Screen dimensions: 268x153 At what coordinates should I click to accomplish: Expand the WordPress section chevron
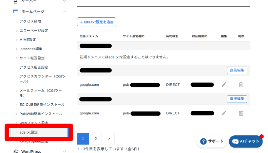[64, 151]
